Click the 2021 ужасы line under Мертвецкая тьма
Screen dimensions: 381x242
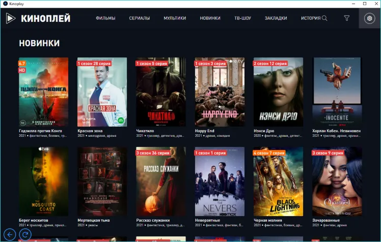88,225
